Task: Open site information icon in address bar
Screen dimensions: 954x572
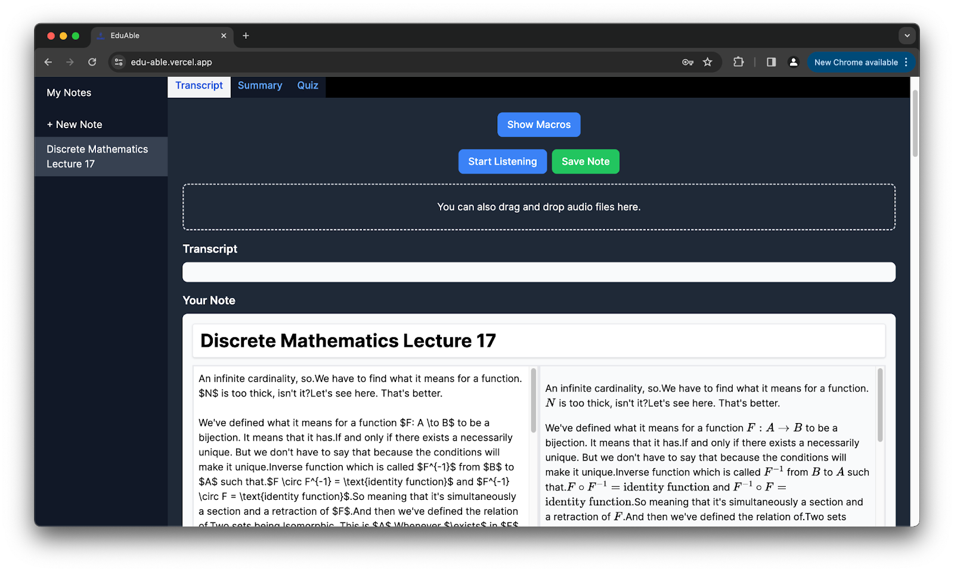Action: pyautogui.click(x=119, y=62)
